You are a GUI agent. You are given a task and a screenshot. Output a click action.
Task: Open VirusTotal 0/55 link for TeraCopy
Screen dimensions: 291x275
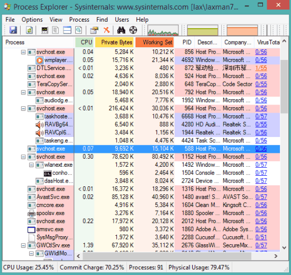pos(261,84)
